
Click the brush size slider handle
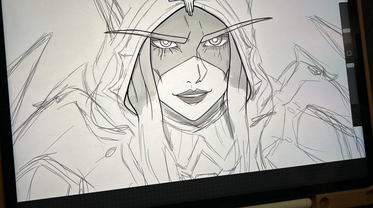(346, 30)
